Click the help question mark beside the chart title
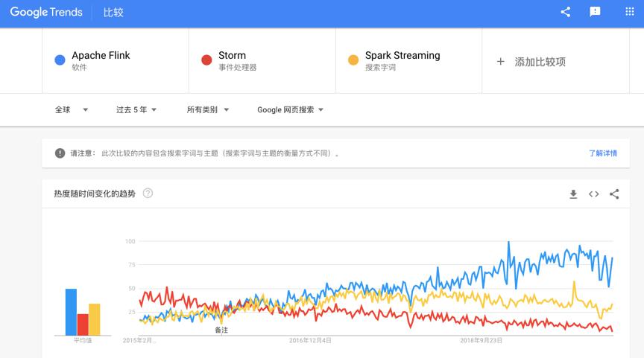The width and height of the screenshot is (644, 358). (148, 194)
